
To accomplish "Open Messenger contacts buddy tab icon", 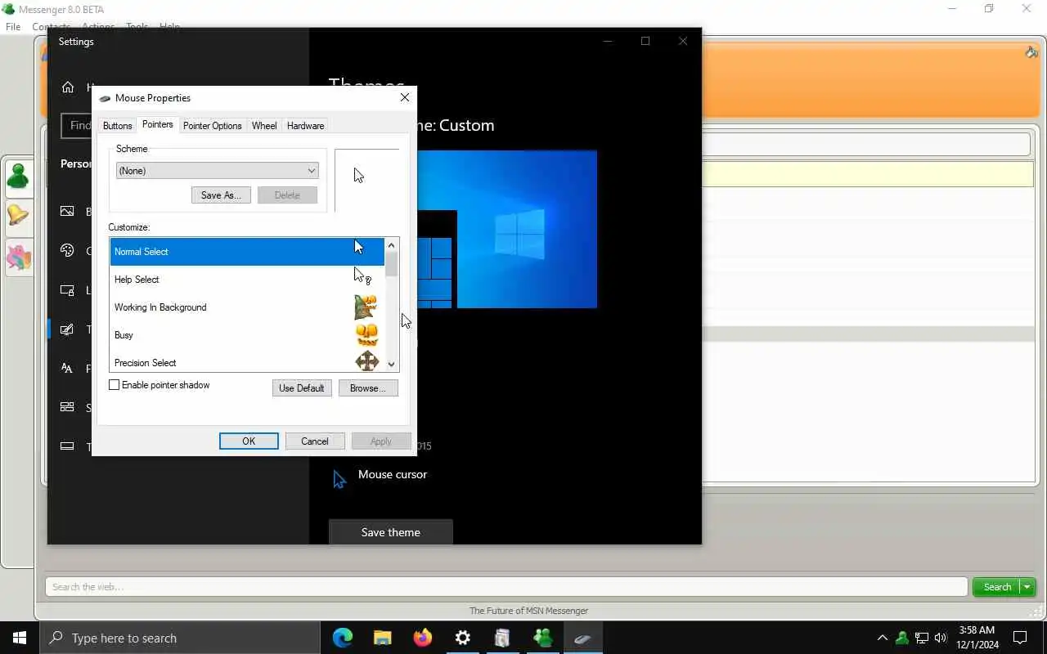I will tap(18, 177).
